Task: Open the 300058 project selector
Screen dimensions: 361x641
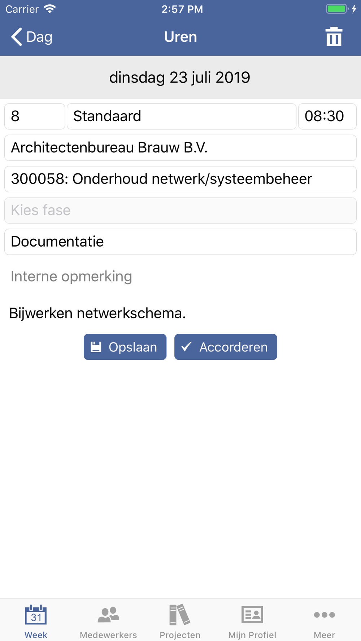Action: (x=180, y=179)
